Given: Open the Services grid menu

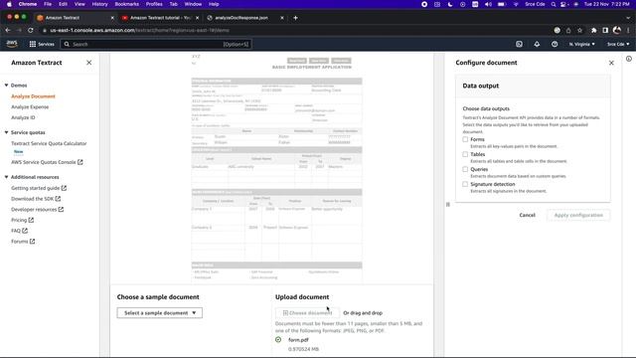Looking at the screenshot, I should point(42,44).
